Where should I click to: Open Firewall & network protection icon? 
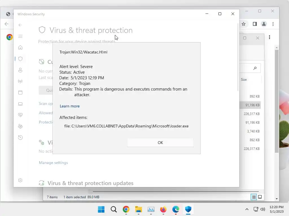20,81
